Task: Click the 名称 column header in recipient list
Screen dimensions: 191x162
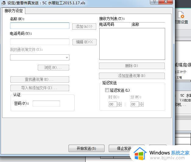Action: point(148,25)
